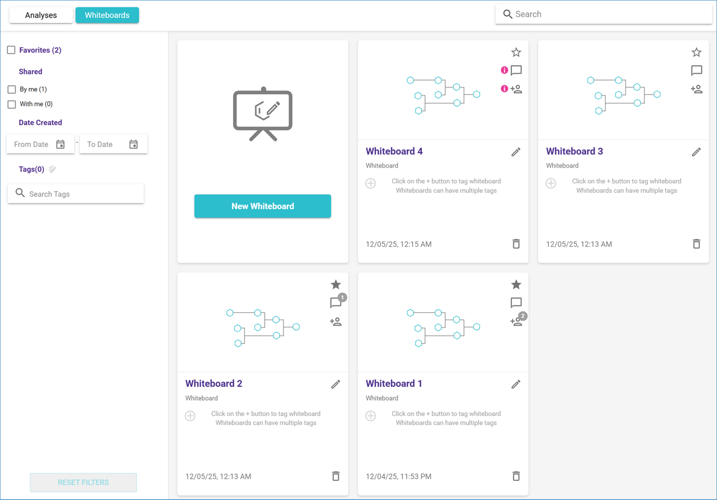The image size is (717, 500).
Task: Check the Shared With me filter
Action: coord(12,104)
